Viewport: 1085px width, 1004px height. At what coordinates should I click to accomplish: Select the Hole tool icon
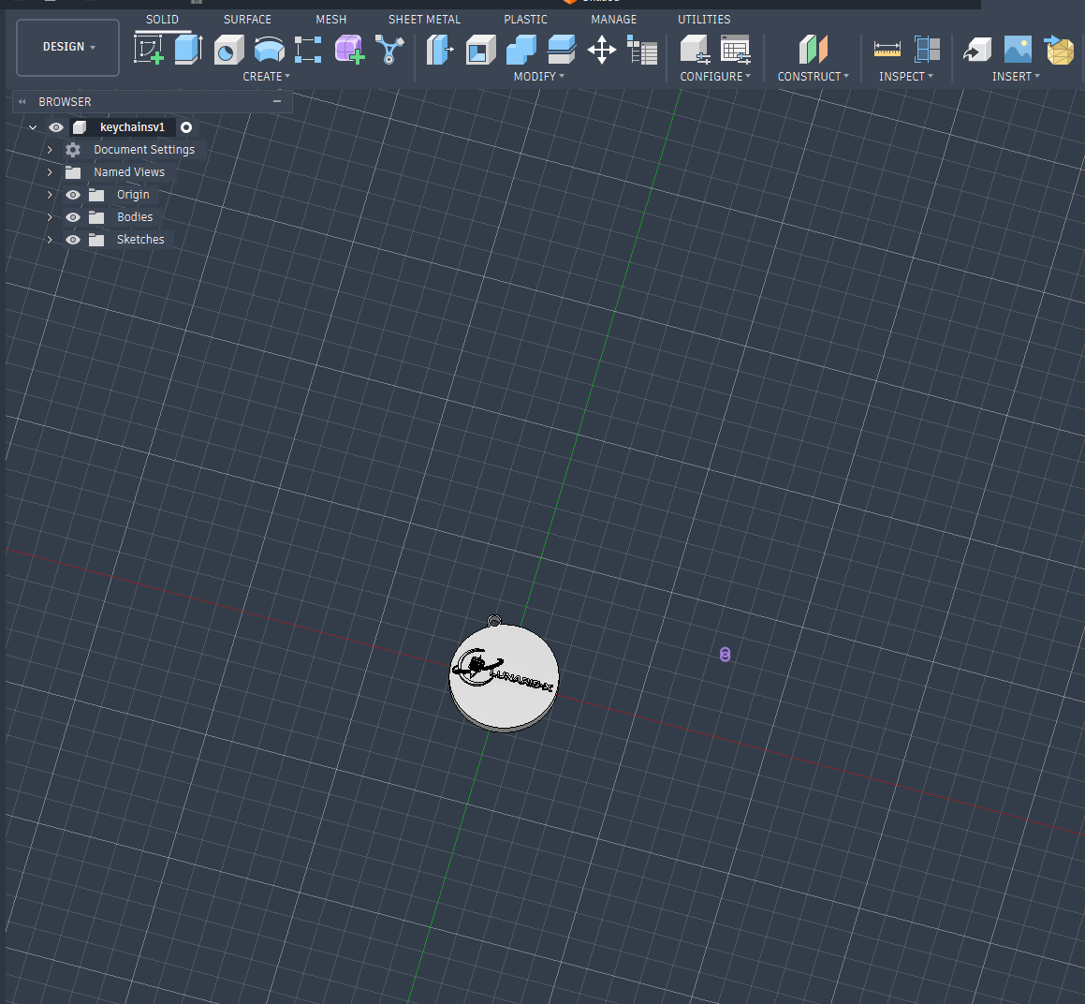coord(229,50)
